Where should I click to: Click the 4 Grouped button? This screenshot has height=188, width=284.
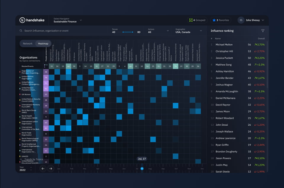click(x=197, y=20)
